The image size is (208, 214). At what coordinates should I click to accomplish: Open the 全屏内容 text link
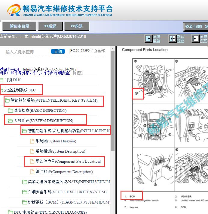[x=203, y=39]
